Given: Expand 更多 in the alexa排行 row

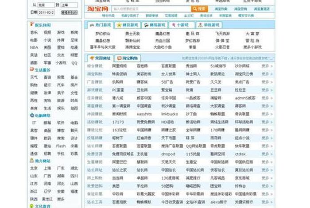Looking at the screenshot, I should click(x=267, y=202).
